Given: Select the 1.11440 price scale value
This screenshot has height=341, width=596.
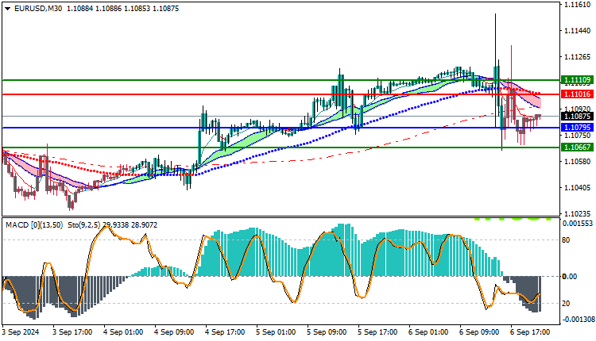Looking at the screenshot, I should tap(578, 31).
